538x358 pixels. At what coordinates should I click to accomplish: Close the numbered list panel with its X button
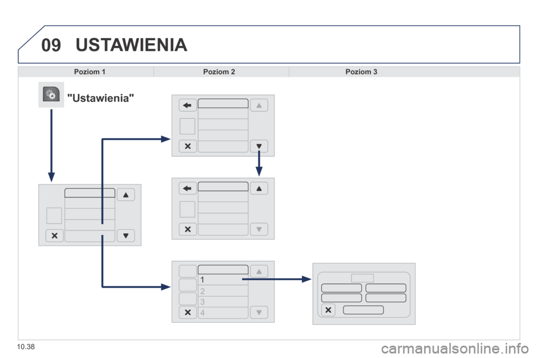click(187, 313)
